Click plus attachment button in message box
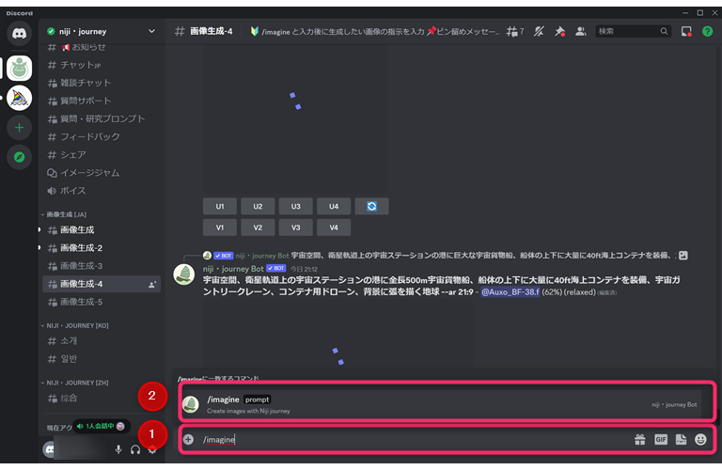The image size is (722, 470). coord(188,440)
